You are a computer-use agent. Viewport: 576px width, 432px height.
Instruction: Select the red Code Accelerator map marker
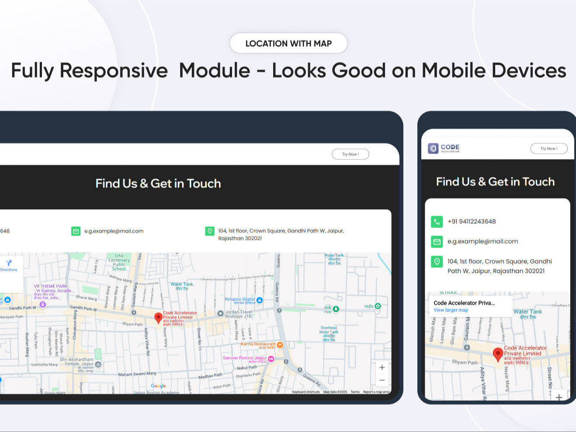[159, 318]
